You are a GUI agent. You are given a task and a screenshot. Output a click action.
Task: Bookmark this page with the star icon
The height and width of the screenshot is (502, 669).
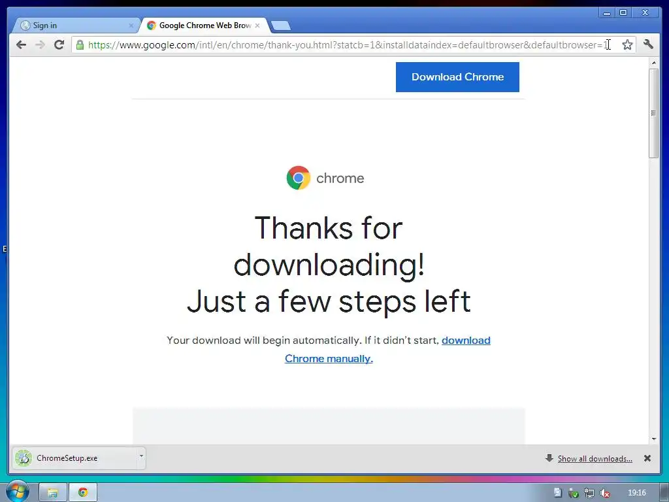click(x=627, y=44)
